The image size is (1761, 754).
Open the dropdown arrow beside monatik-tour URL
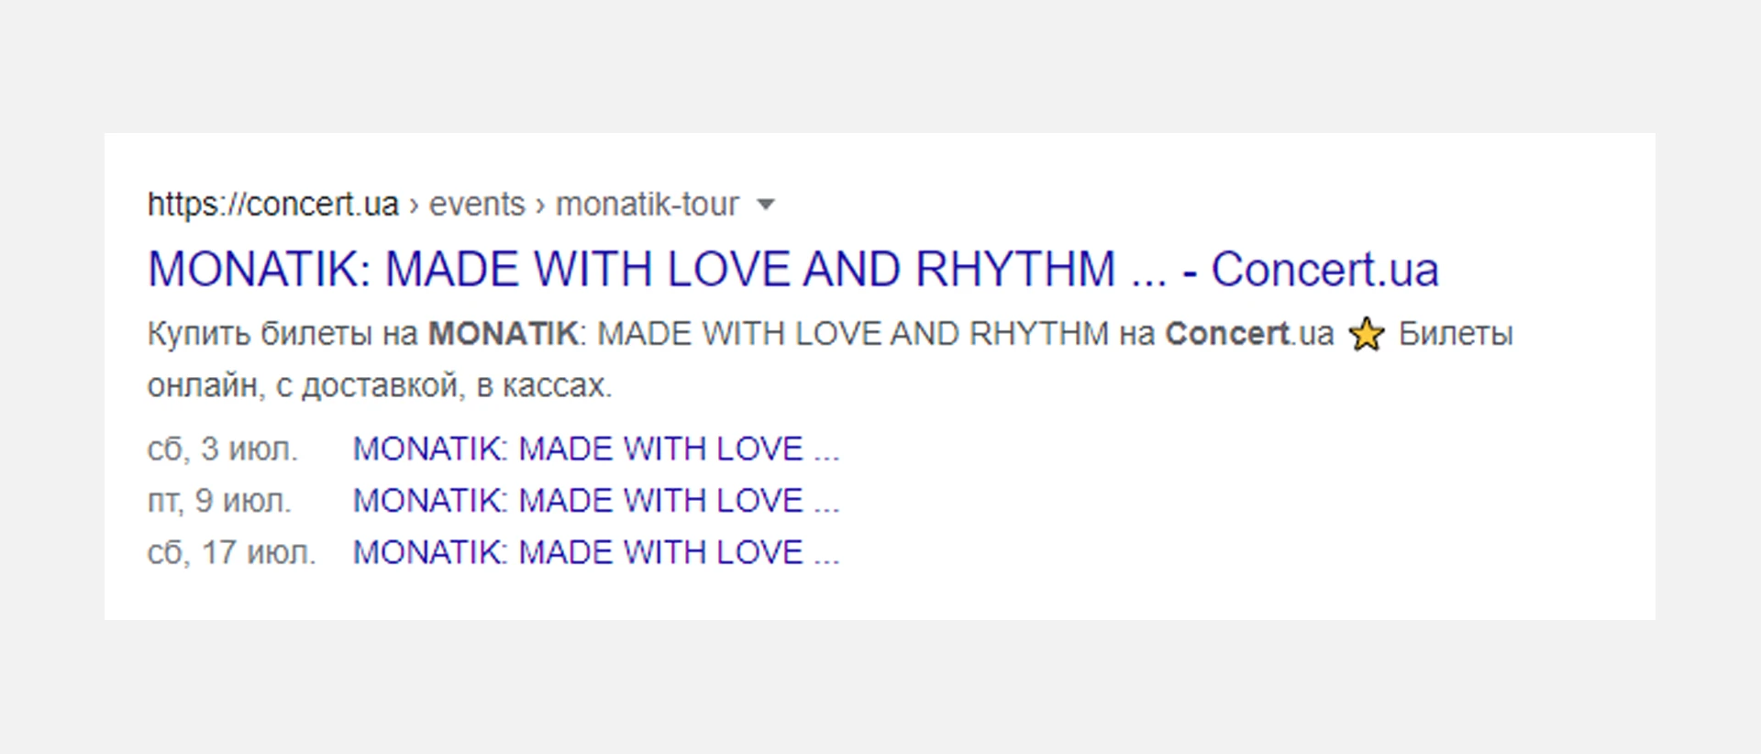tap(766, 205)
